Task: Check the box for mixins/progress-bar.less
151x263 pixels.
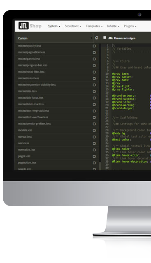Action: click(x=94, y=65)
